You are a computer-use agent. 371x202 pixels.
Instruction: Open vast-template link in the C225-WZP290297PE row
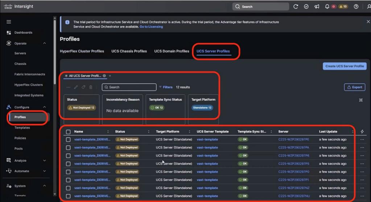[207, 139]
